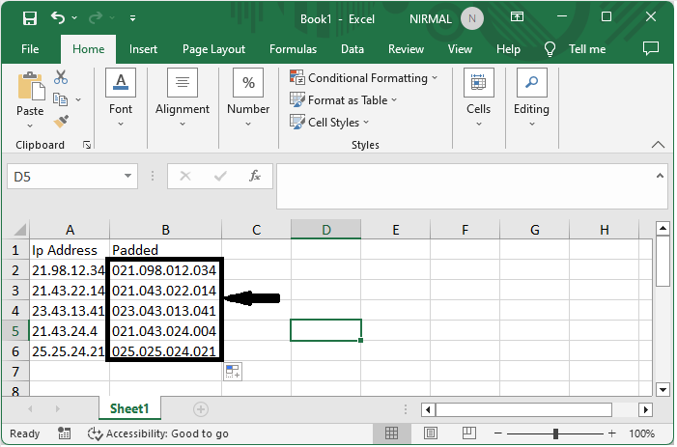This screenshot has height=447, width=677.
Task: Expand the Conditional Formatting dropdown
Action: [x=363, y=78]
